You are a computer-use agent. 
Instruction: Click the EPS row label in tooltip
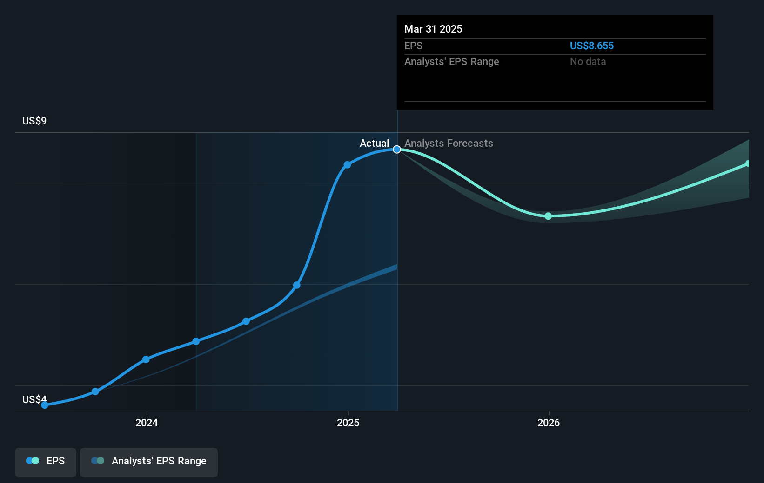[413, 46]
